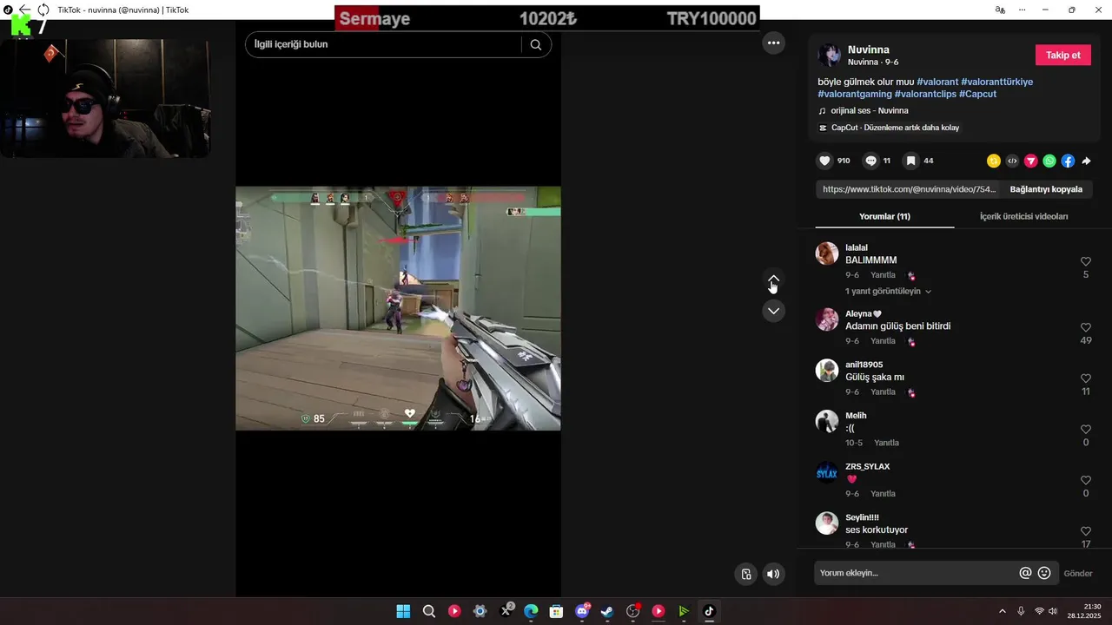Reload the TikTok page
The image size is (1112, 625).
[x=43, y=10]
